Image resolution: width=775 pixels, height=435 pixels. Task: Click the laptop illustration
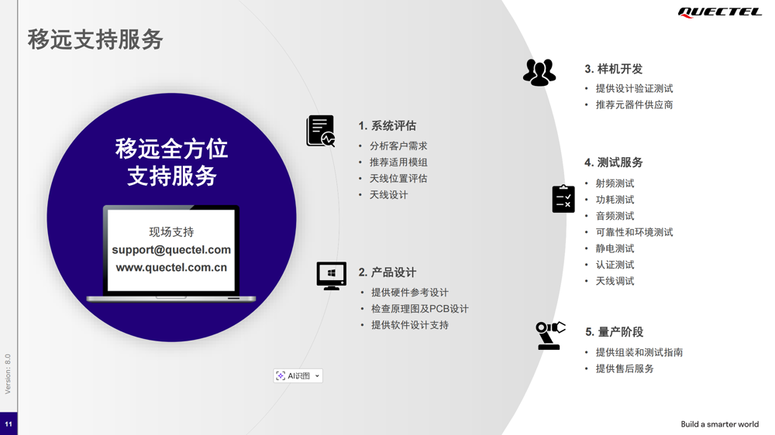(x=171, y=253)
